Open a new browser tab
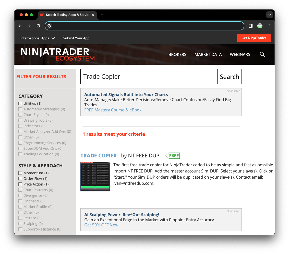This screenshot has height=254, width=289. pos(102,15)
